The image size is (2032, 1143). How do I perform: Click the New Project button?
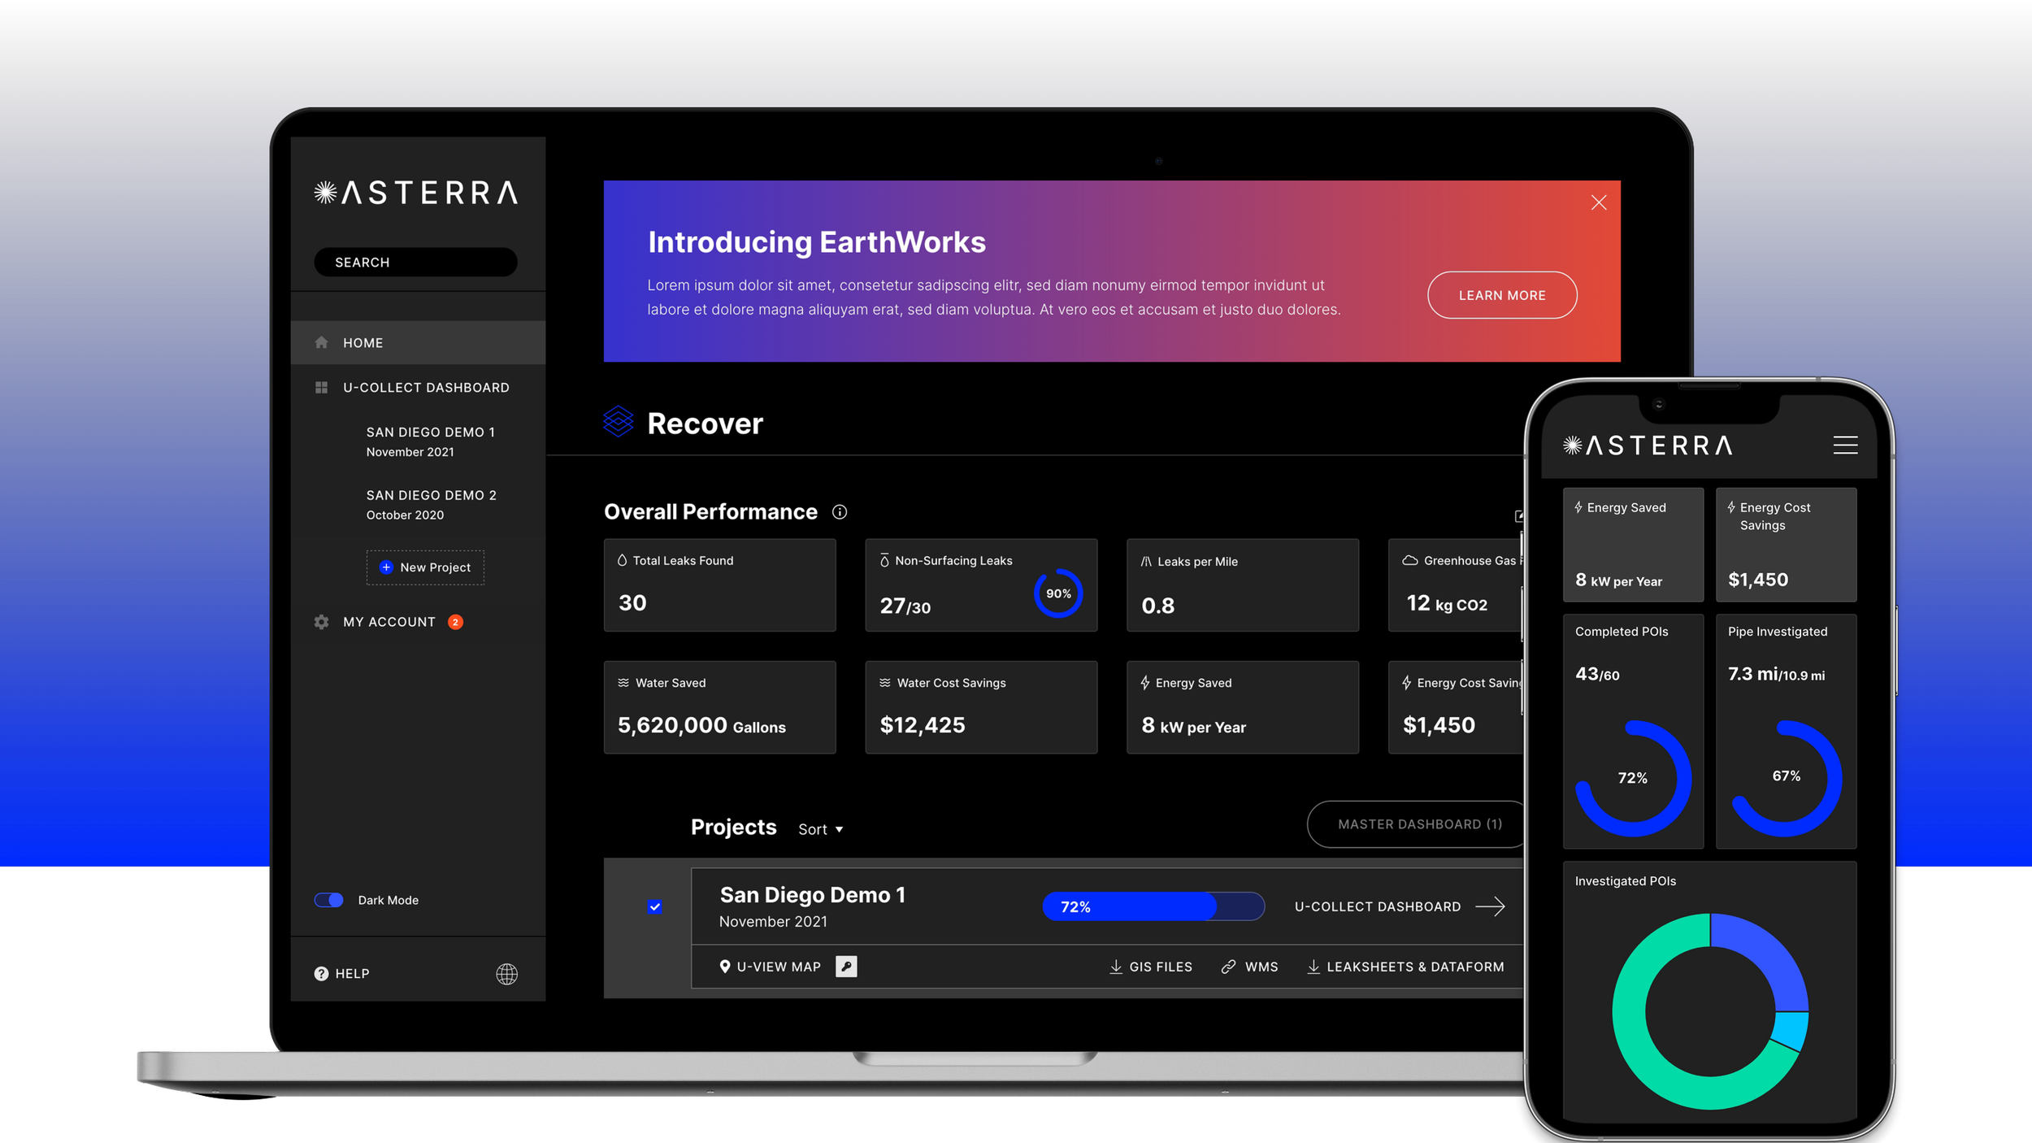[424, 567]
